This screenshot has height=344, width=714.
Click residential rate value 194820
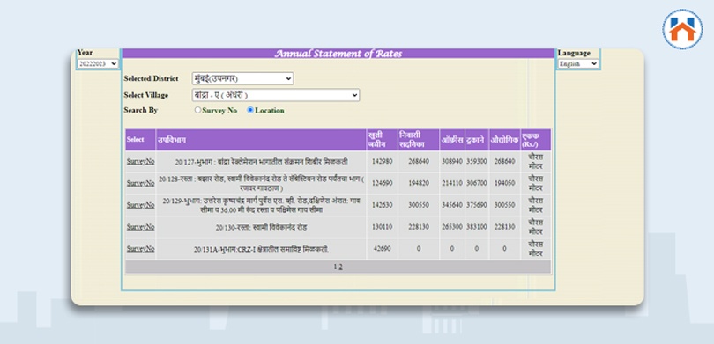pyautogui.click(x=419, y=183)
